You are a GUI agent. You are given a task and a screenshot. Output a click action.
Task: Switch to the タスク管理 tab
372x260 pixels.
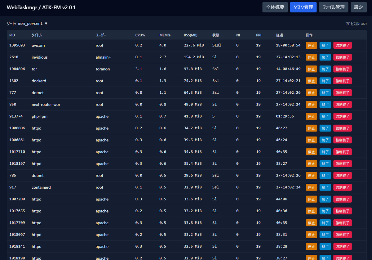[303, 7]
